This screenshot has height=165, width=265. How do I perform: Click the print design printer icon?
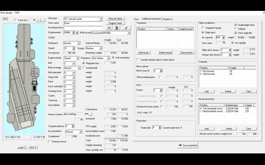[x=117, y=28]
